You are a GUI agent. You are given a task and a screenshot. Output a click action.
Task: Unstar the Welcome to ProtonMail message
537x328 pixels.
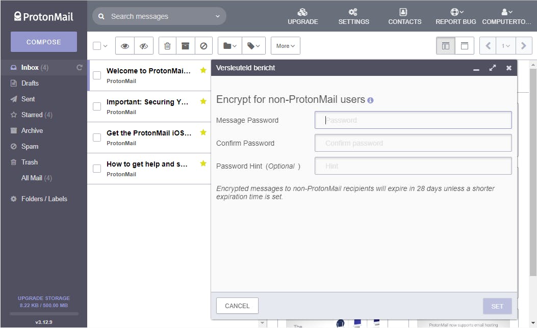tap(203, 70)
